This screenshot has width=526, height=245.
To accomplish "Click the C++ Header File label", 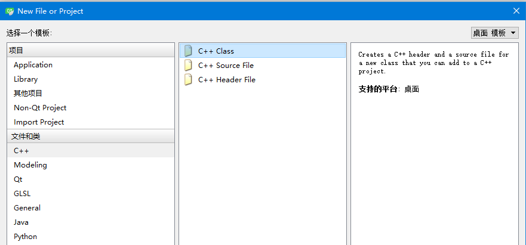I will click(x=227, y=80).
